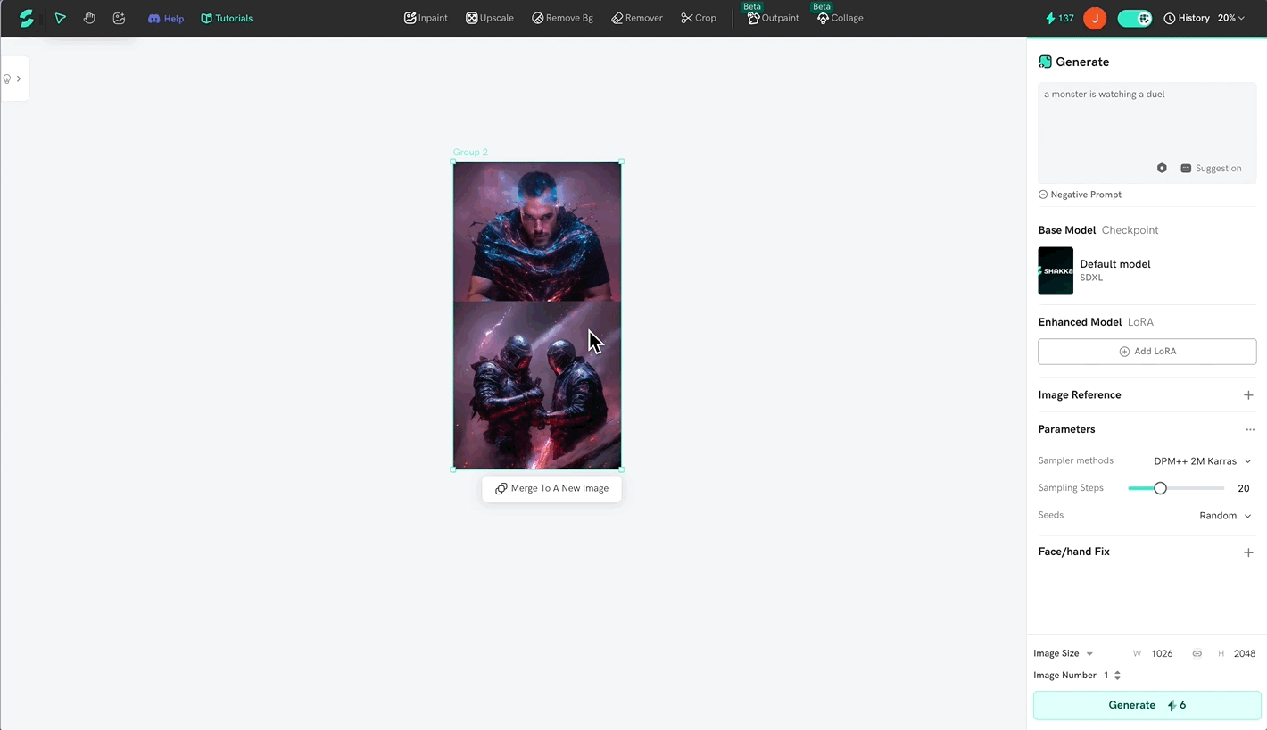Viewport: 1267px width, 730px height.
Task: Select the pointer arrow tool
Action: (x=60, y=18)
